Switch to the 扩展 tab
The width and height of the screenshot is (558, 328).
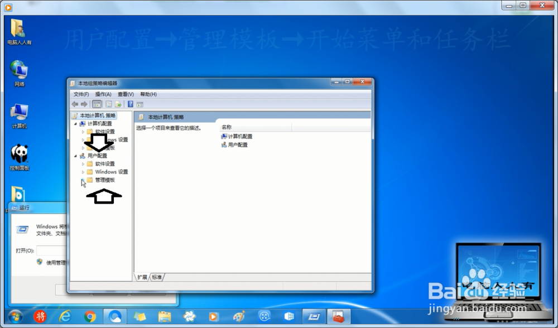[142, 277]
